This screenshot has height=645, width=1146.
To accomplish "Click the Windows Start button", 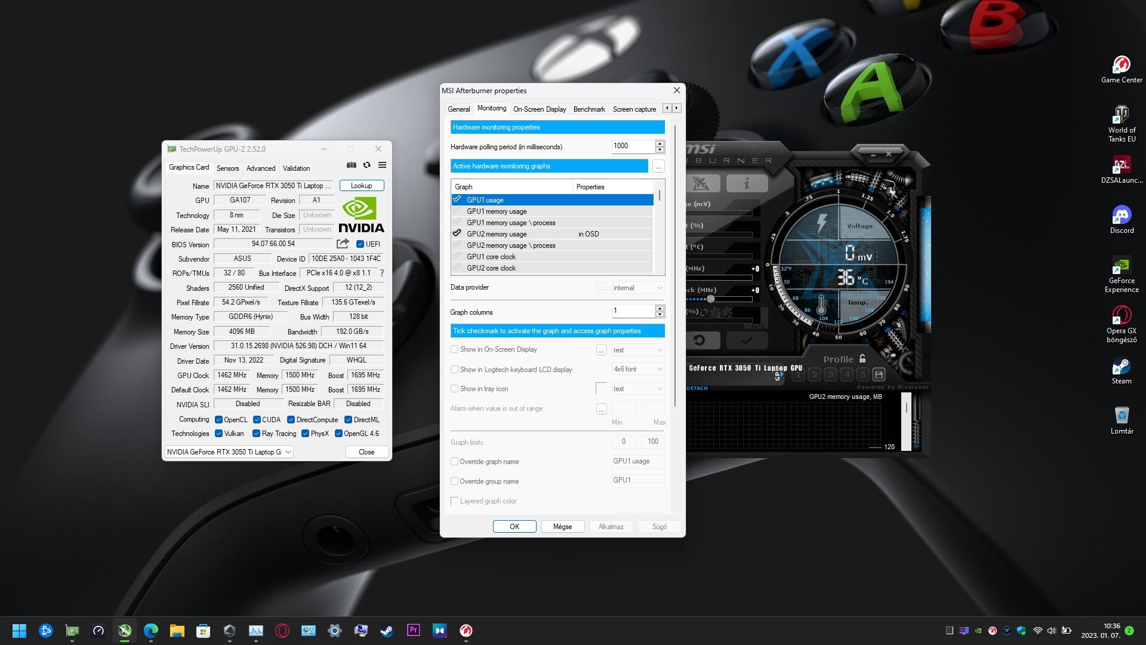I will tap(19, 631).
